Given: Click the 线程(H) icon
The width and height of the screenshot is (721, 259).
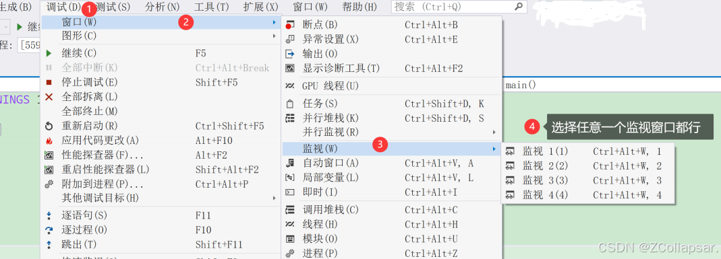Looking at the screenshot, I should (290, 225).
